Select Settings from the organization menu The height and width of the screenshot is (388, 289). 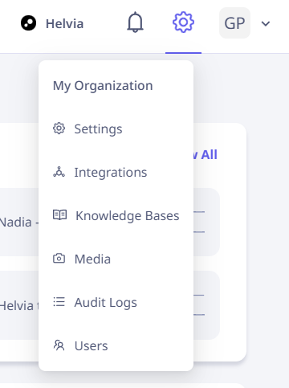pos(116,129)
